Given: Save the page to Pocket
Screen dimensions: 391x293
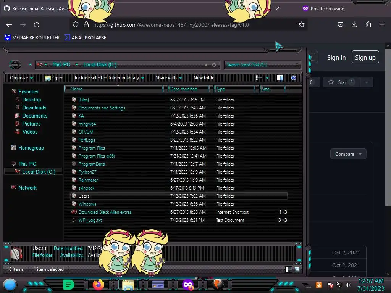Looking at the screenshot, I should tap(340, 24).
